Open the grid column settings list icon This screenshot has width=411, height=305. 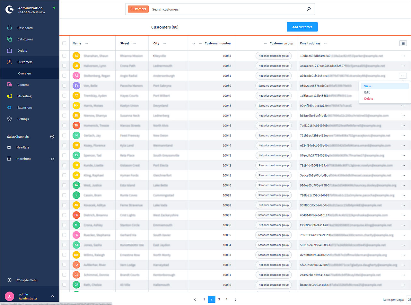pyautogui.click(x=403, y=43)
